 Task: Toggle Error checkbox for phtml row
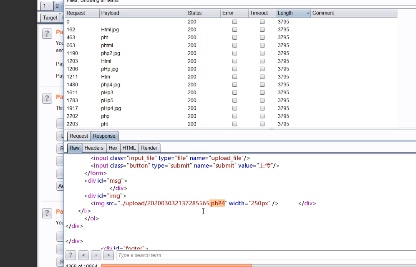click(234, 45)
